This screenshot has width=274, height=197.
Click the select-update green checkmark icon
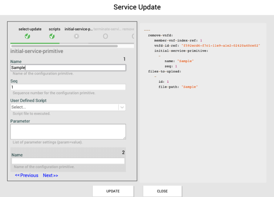tap(27, 36)
